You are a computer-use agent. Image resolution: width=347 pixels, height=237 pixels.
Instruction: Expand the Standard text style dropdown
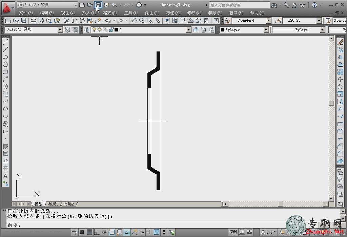coord(268,21)
